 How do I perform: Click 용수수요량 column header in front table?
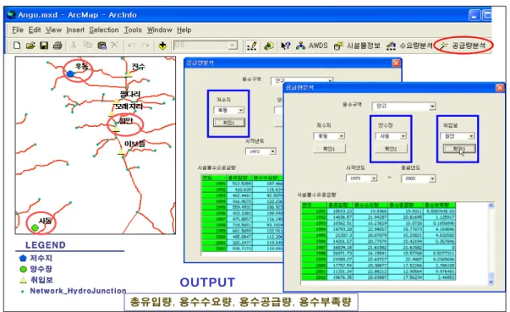[370, 205]
